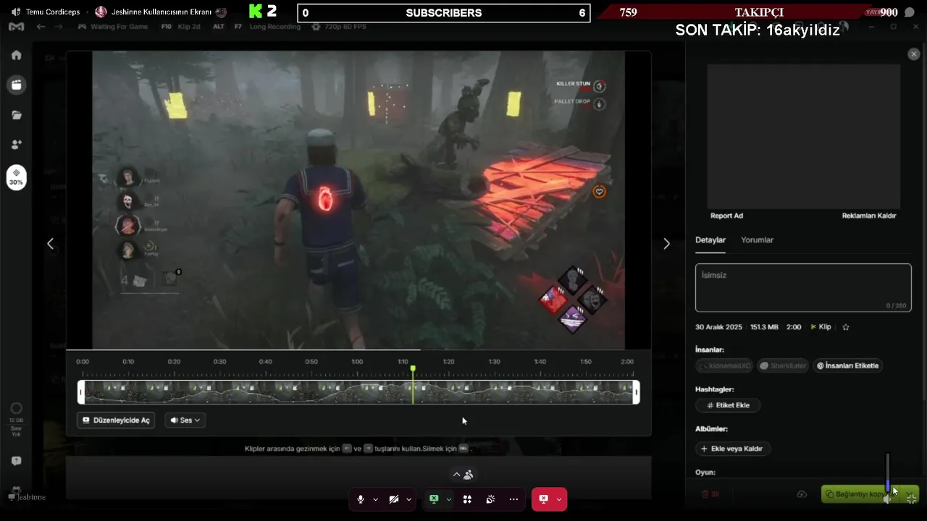Click the Waiting For Game status

pos(113,27)
